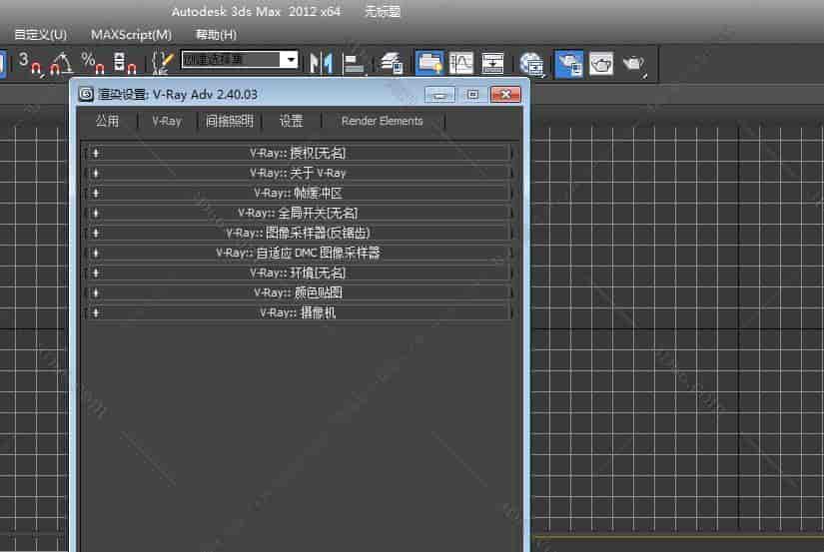The height and width of the screenshot is (552, 824).
Task: Toggle the Percent Snap tool
Action: tap(92, 63)
